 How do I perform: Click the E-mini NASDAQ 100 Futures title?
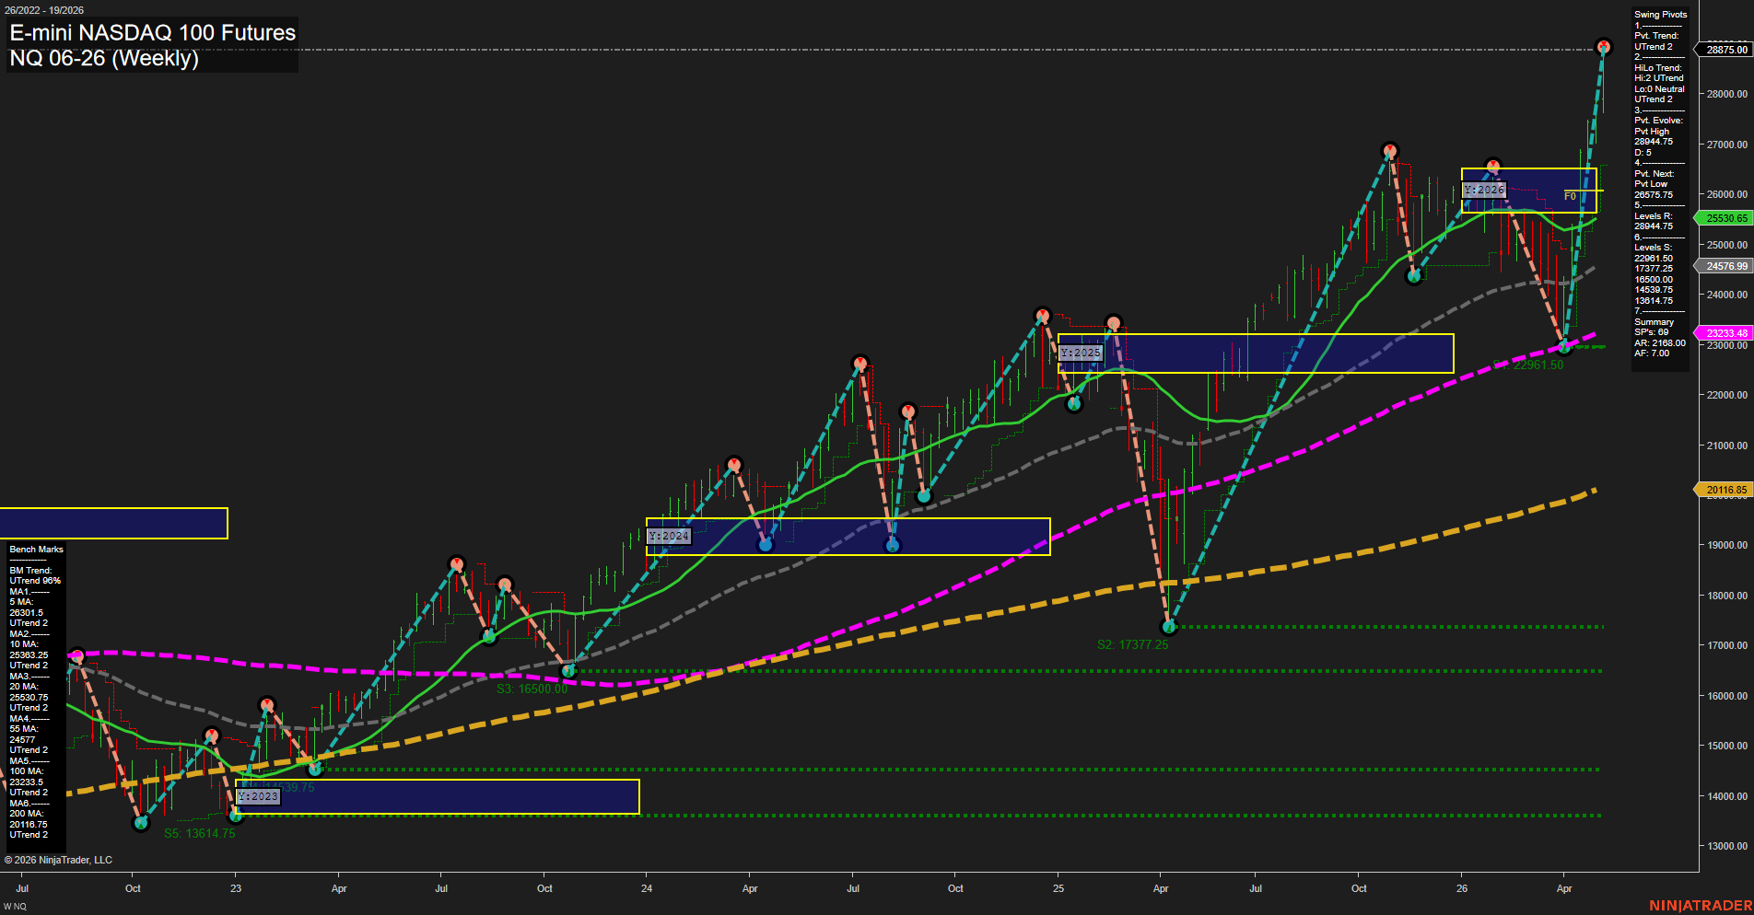click(153, 32)
